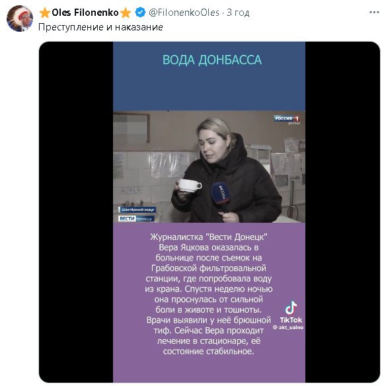The width and height of the screenshot is (386, 386).
Task: Click the blue verified badge
Action: (x=140, y=13)
